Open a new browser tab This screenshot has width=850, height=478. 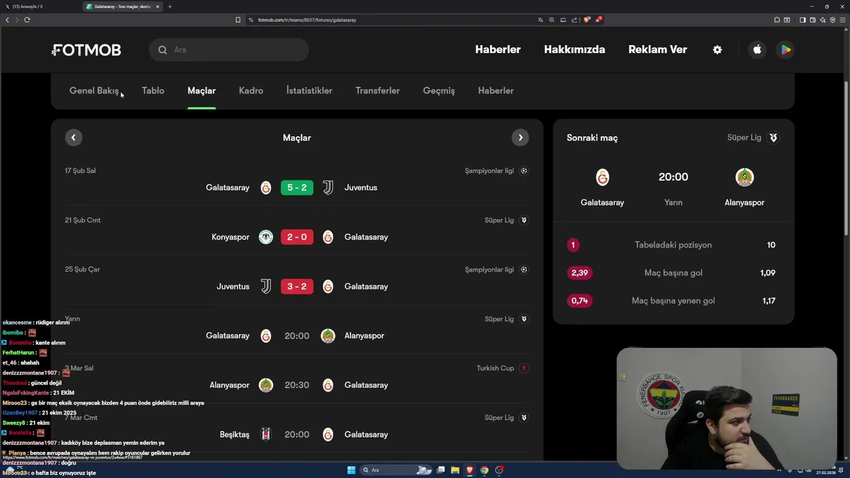pyautogui.click(x=169, y=7)
